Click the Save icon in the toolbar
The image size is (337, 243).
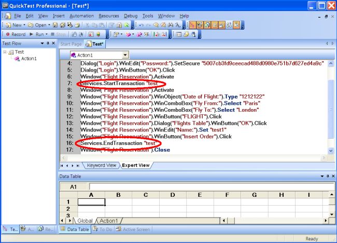click(x=55, y=25)
